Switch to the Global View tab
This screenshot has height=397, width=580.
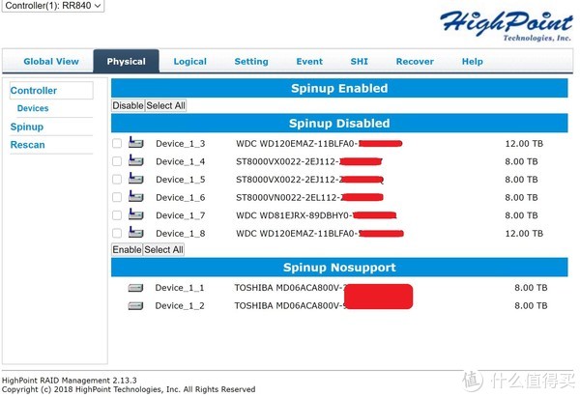click(51, 62)
